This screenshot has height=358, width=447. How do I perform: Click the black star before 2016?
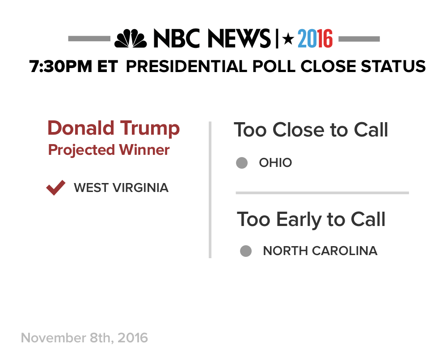(288, 38)
